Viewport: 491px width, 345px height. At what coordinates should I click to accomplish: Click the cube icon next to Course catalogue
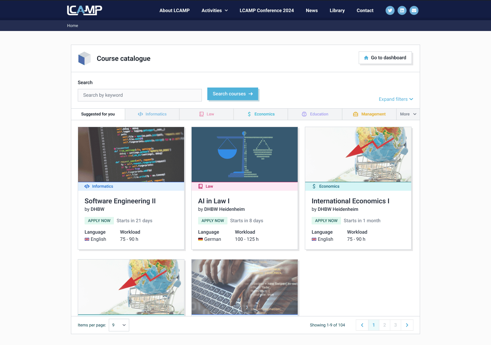pos(84,58)
